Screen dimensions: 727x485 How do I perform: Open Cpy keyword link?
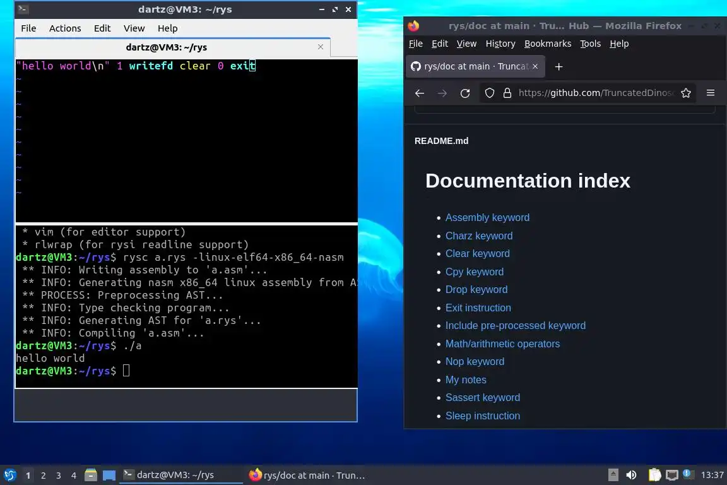[475, 272]
